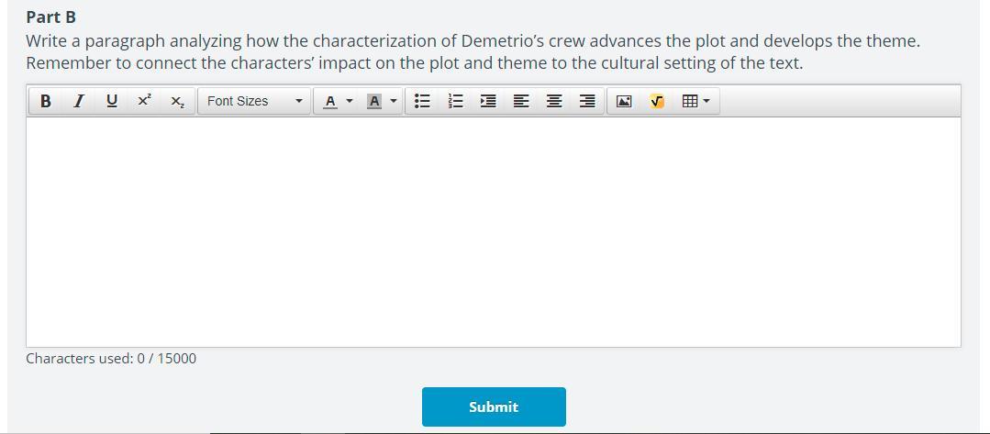990x434 pixels.
Task: Align text right
Action: (x=587, y=101)
